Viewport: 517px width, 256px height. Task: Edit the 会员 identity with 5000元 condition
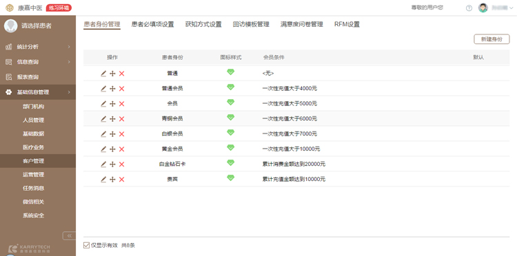point(103,104)
